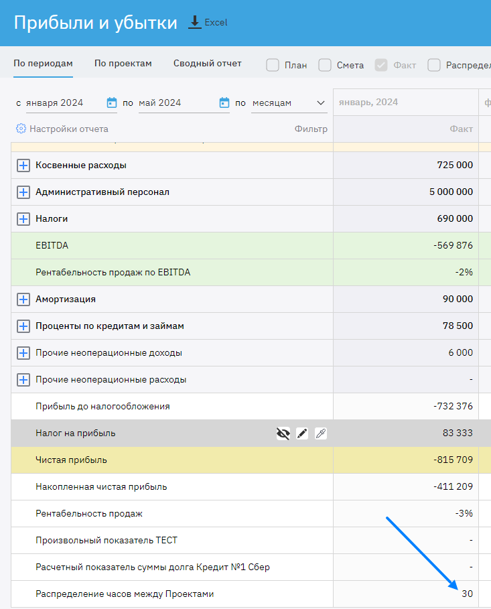Expand Проценты по кредитам и займам
Viewport: 491px width, 609px height.
point(23,326)
